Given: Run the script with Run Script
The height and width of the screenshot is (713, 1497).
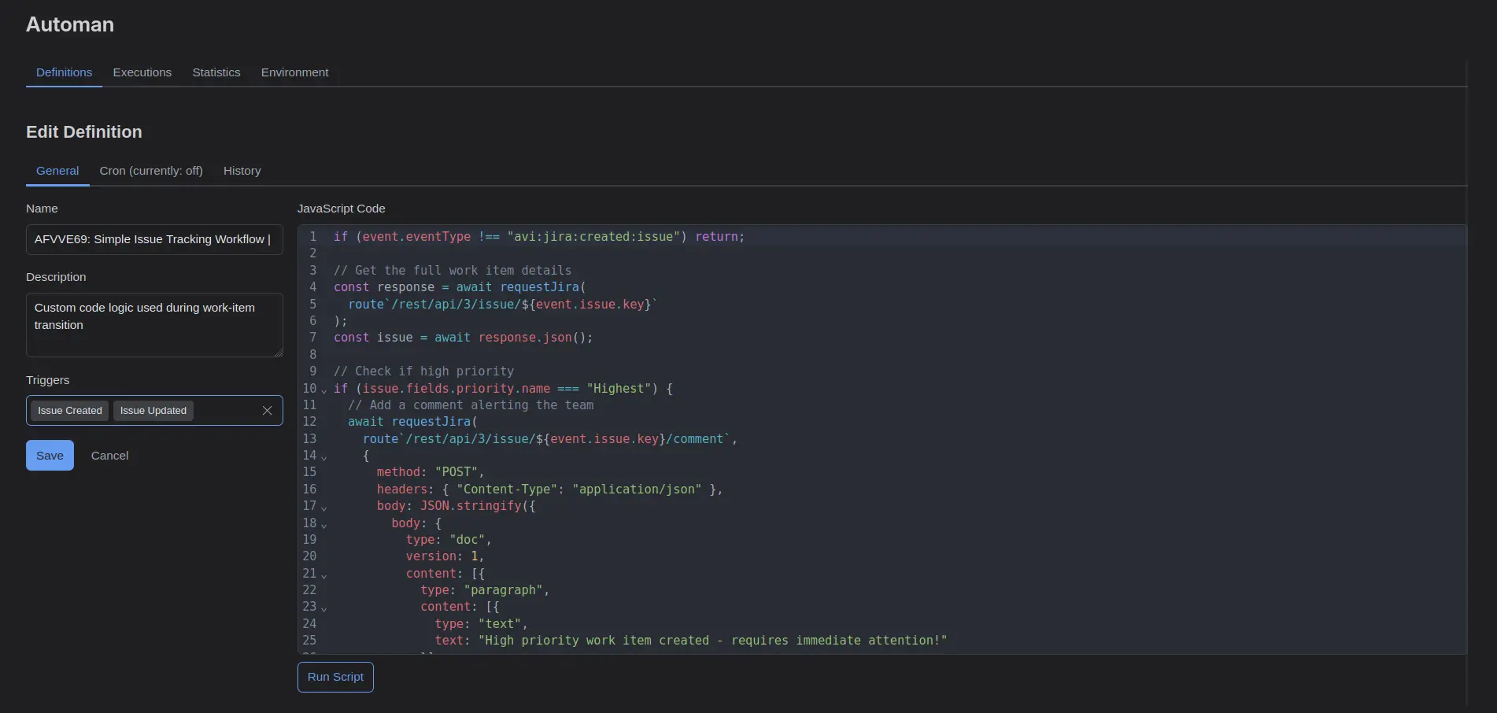Looking at the screenshot, I should (x=335, y=677).
